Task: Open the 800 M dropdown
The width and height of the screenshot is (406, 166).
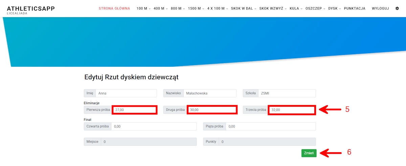Action: pyautogui.click(x=178, y=8)
